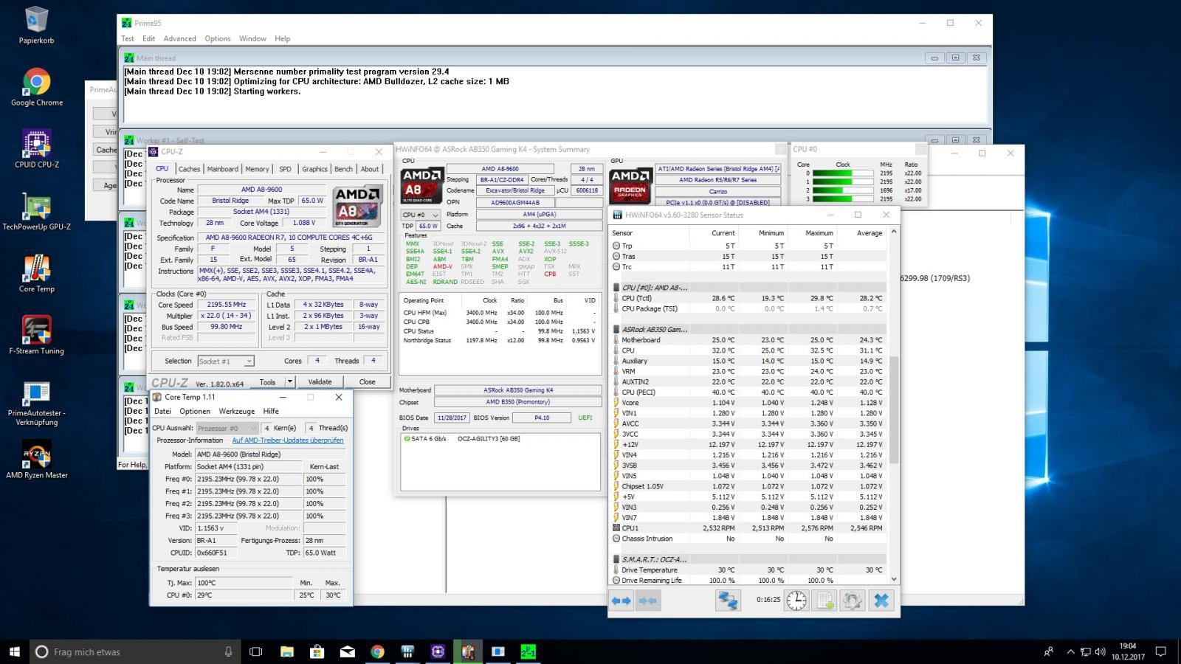Viewport: 1181px width, 664px height.
Task: Click the Core 0 clock bar in CPU #0 window
Action: [x=843, y=173]
